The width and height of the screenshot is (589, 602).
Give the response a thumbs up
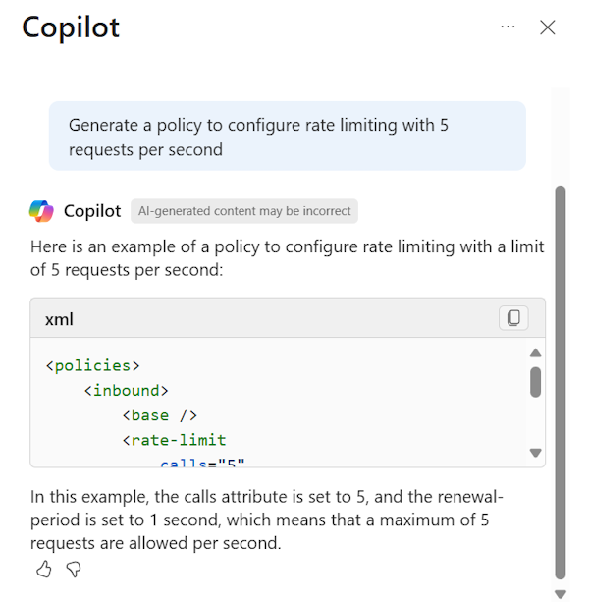pyautogui.click(x=43, y=569)
